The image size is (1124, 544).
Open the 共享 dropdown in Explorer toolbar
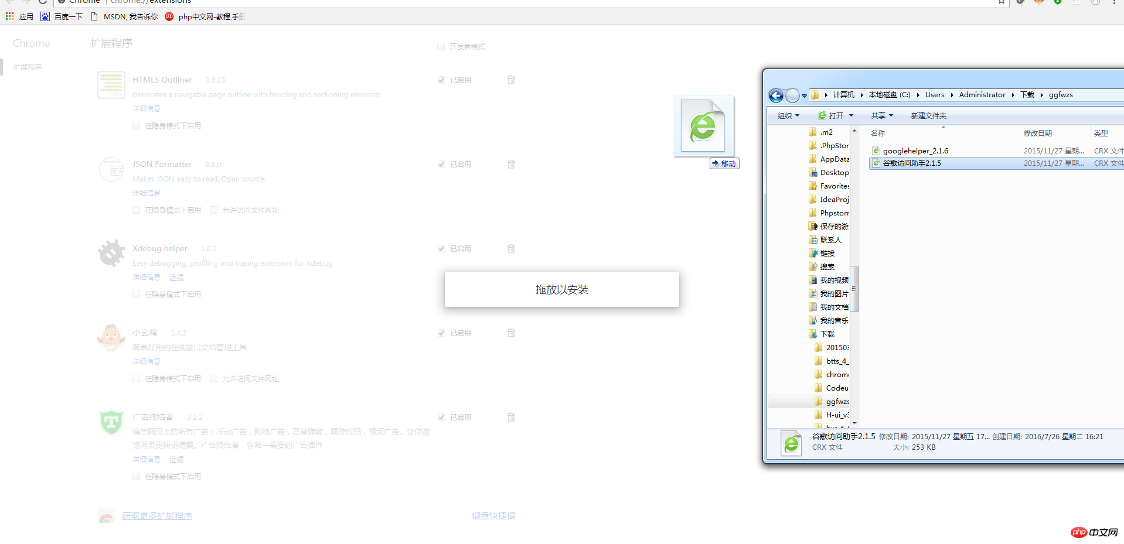point(882,116)
